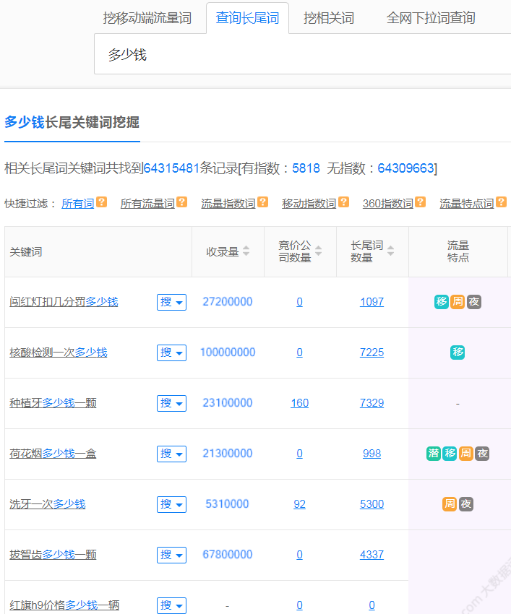Click 周 badge in 闯红灯扣几分罚多少钱 row

point(458,302)
